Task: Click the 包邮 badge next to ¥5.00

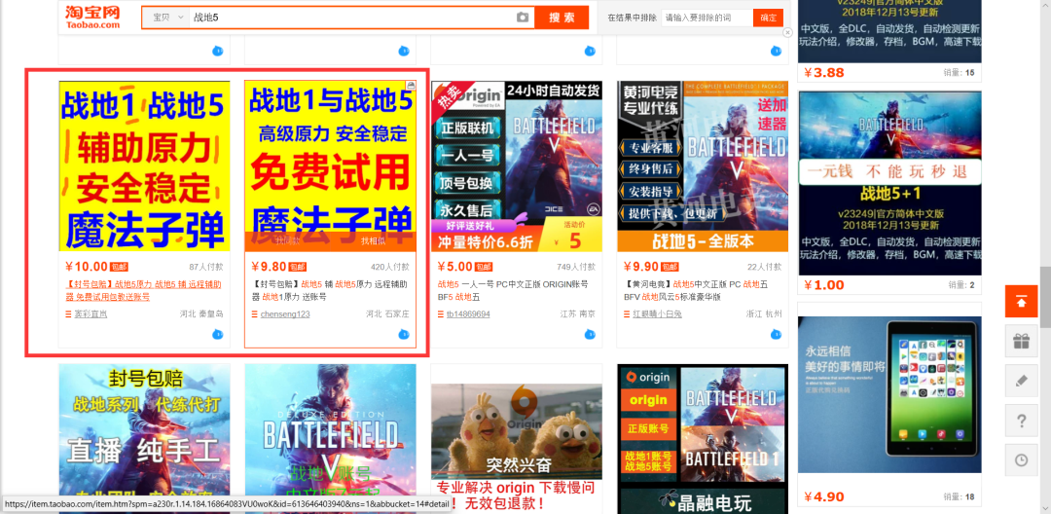Action: pyautogui.click(x=485, y=267)
